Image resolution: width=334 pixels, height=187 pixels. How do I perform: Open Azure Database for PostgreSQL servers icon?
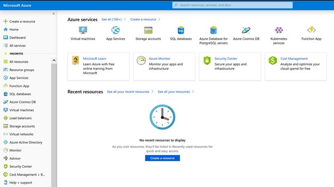[213, 30]
